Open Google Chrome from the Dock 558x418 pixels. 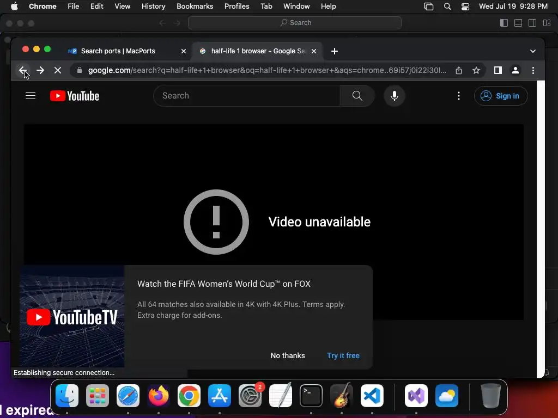(189, 396)
